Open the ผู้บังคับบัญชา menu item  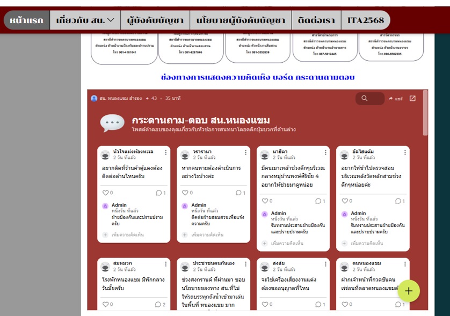click(155, 20)
